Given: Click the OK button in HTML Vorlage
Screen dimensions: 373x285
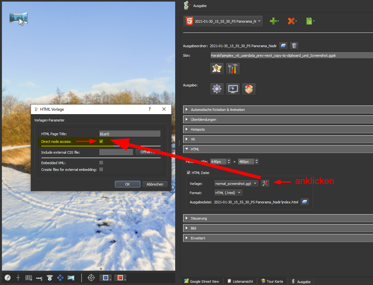Looking at the screenshot, I should coord(127,184).
